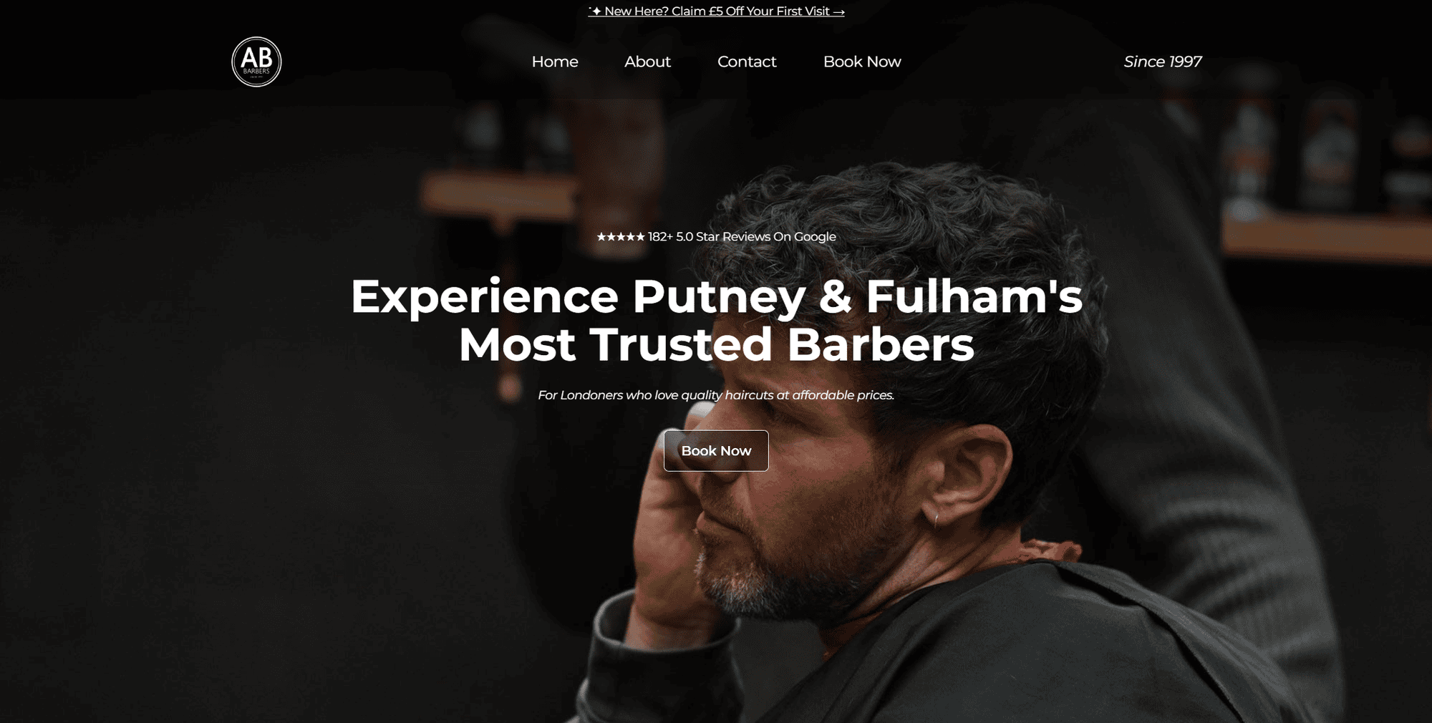
Task: Click the tagline about affordable haircuts
Action: coord(716,395)
